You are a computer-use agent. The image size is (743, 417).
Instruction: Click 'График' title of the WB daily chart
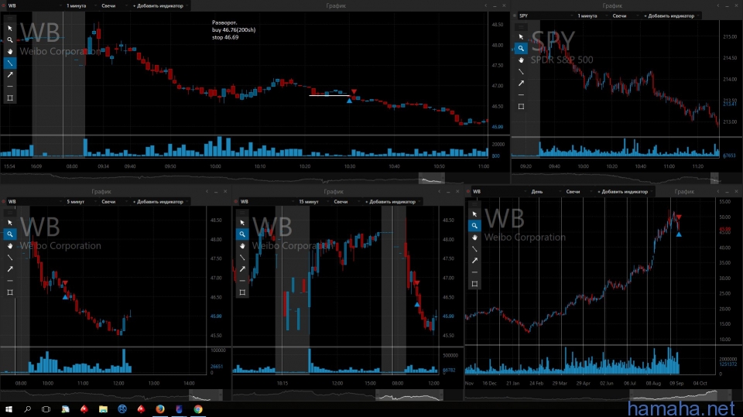[684, 192]
